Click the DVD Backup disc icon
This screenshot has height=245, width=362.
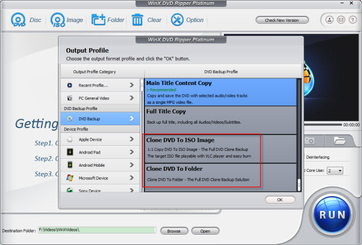(x=69, y=119)
